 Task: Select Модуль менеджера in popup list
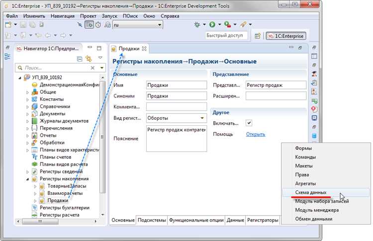click(x=326, y=210)
